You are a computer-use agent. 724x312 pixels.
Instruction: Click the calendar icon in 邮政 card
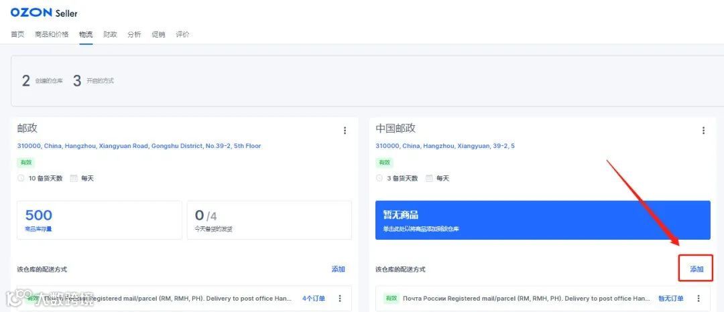74,178
